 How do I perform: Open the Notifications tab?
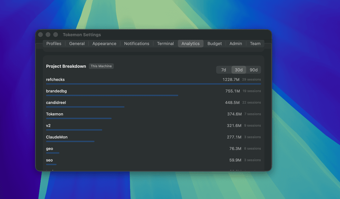137,43
